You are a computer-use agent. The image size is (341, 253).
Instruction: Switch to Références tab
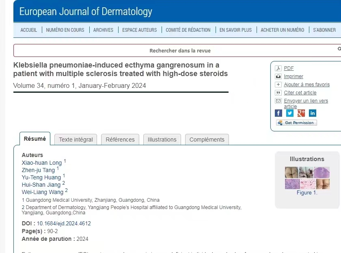[120, 140]
